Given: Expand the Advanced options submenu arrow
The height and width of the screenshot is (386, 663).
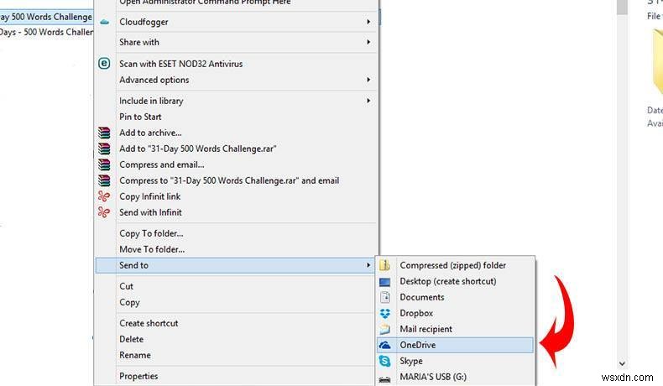Looking at the screenshot, I should (368, 80).
